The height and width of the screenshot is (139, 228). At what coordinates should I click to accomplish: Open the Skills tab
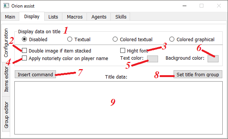[121, 17]
